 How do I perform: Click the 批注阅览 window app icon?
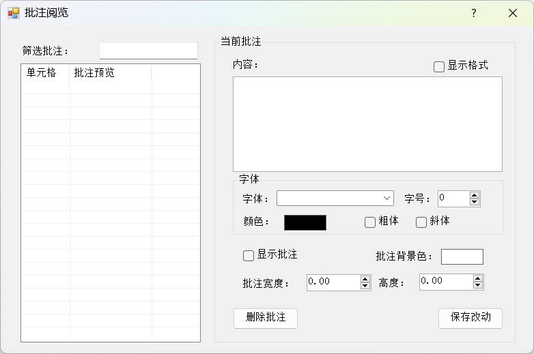pos(14,13)
